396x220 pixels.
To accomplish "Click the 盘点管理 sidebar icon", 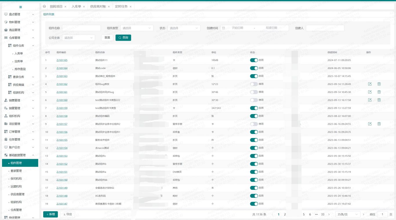I will point(6,14).
